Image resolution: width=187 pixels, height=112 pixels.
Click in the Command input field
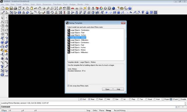(x=93, y=107)
